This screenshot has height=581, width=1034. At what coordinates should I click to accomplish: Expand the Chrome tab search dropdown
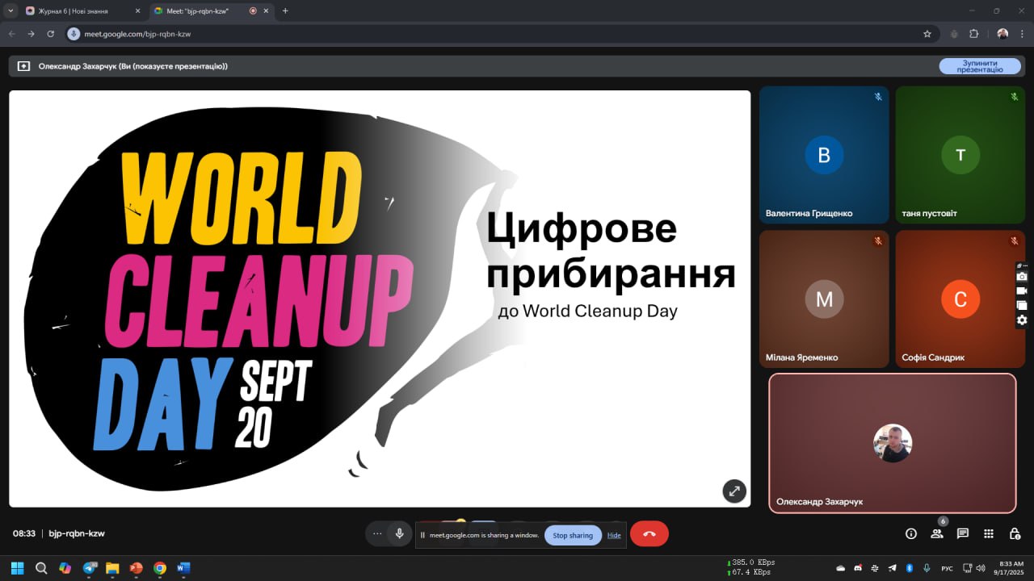(11, 11)
